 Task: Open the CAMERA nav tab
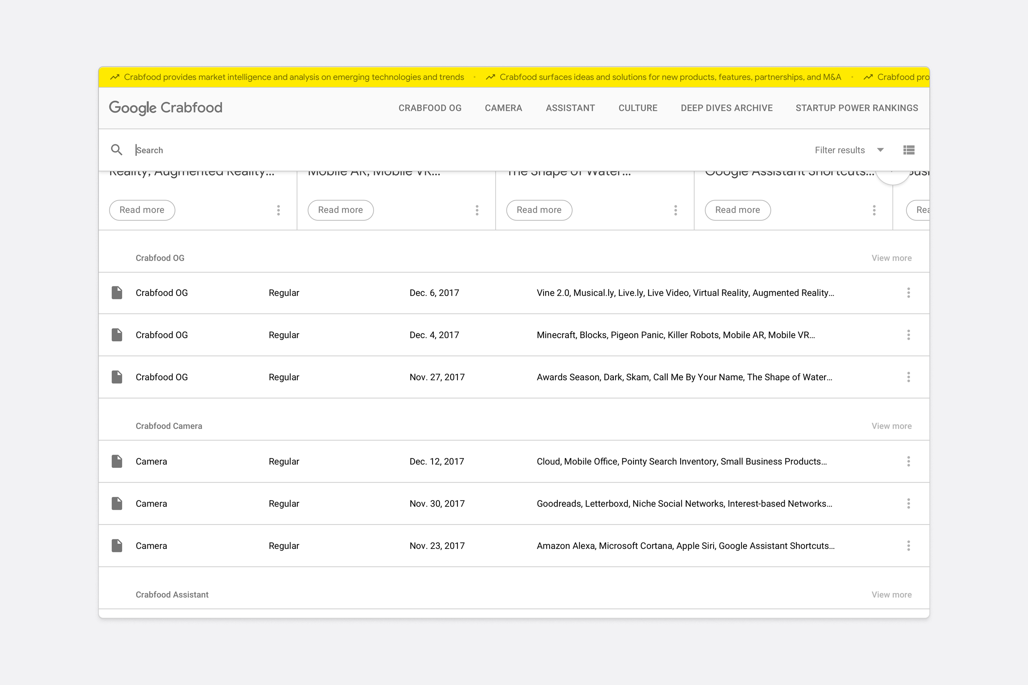coord(503,108)
